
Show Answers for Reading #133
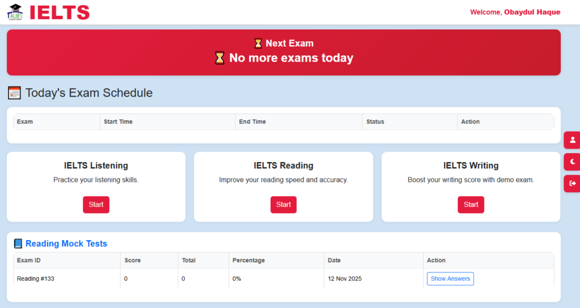(450, 279)
